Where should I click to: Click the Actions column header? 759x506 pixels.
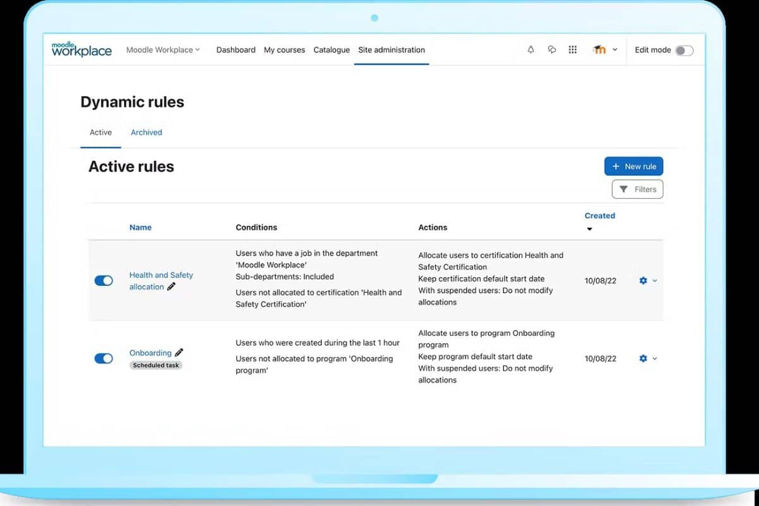(433, 227)
